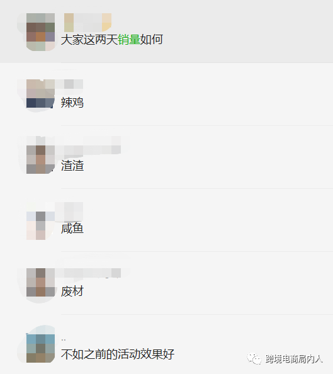Click the WeChat logo in watermark
The image size is (333, 374).
coord(254,359)
